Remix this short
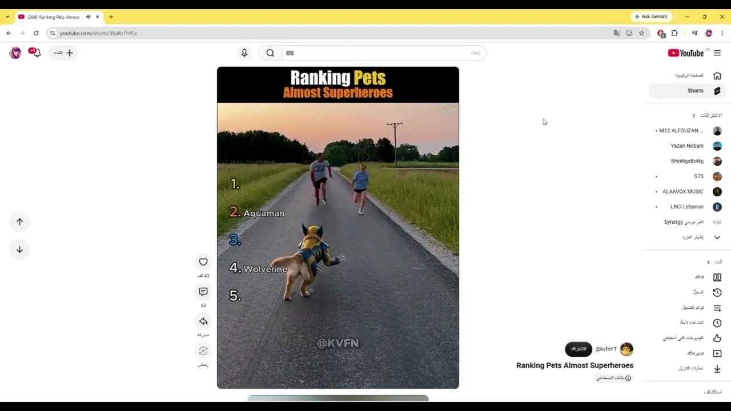731x411 pixels. click(x=203, y=350)
